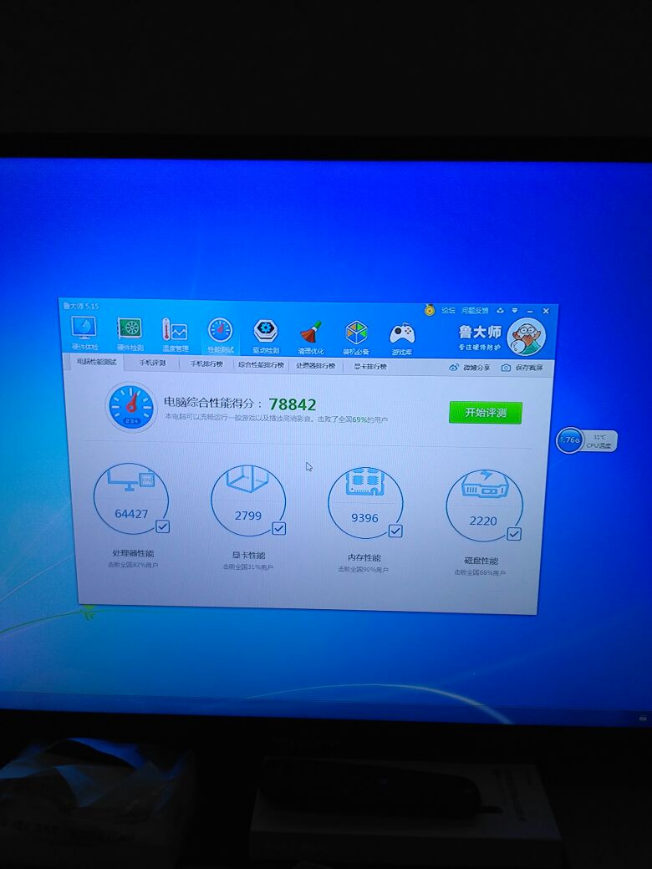Click the memory score 9396
652x869 pixels.
[364, 518]
